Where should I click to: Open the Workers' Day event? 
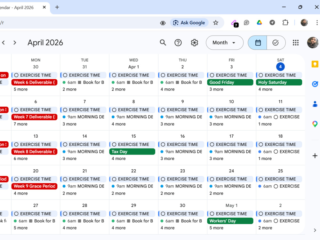(x=230, y=221)
